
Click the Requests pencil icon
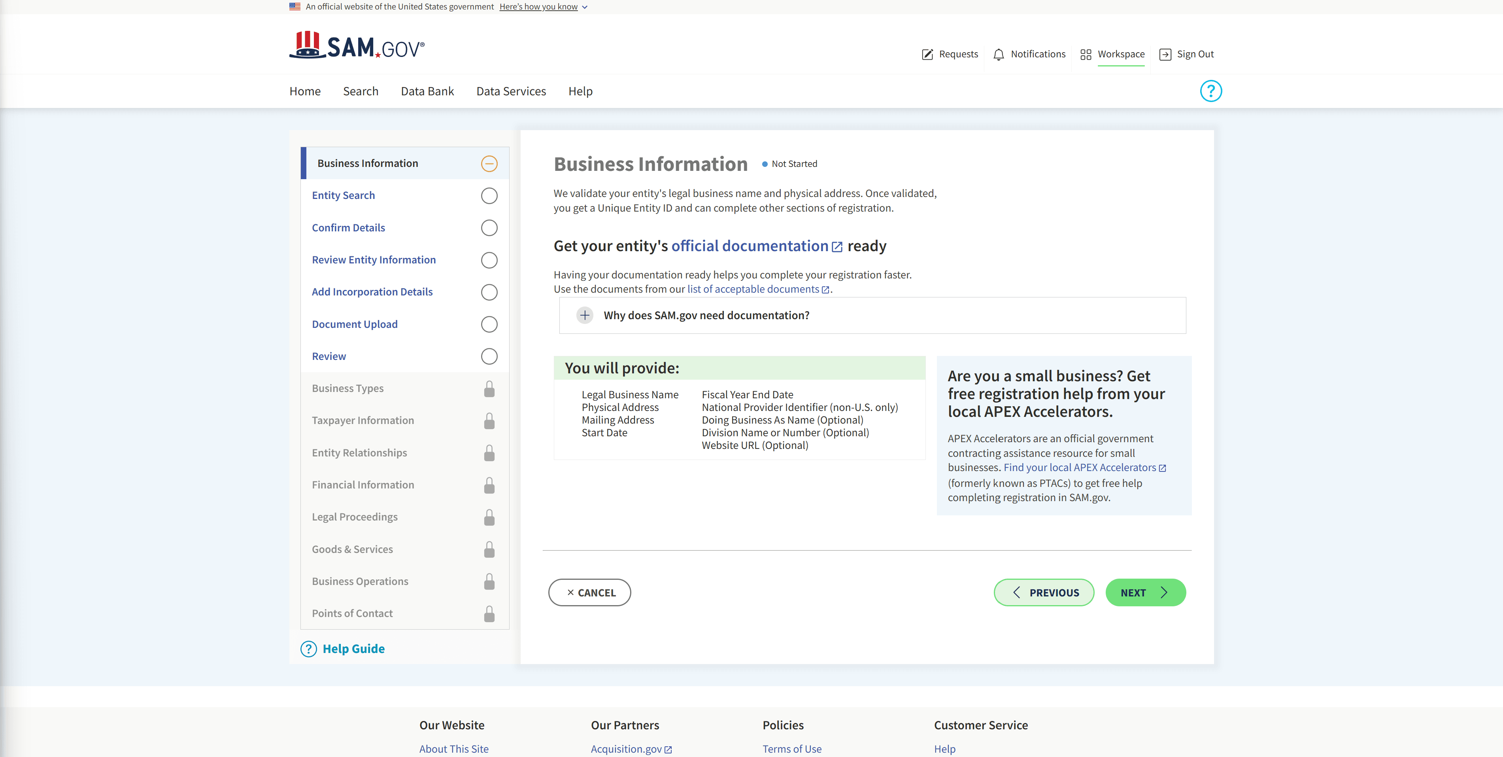(927, 54)
